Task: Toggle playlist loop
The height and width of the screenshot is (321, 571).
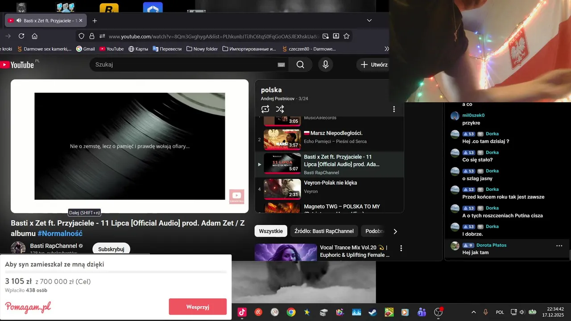Action: coord(265,109)
